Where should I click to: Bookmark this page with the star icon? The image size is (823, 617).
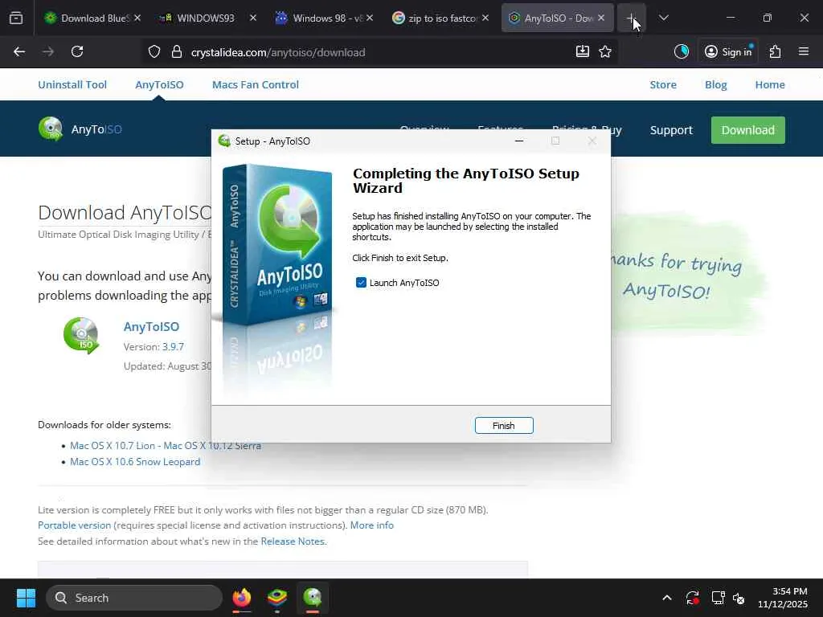(x=605, y=51)
